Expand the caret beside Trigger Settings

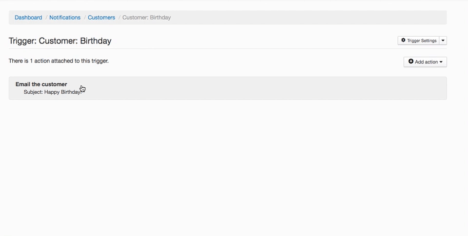(x=443, y=41)
